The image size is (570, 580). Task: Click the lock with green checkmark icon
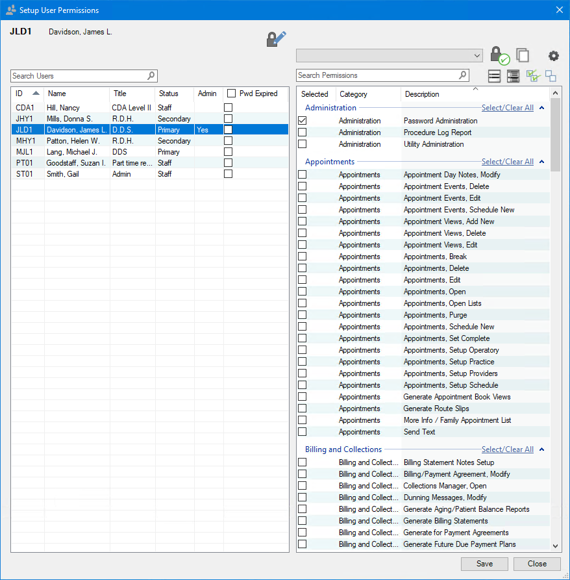(499, 55)
